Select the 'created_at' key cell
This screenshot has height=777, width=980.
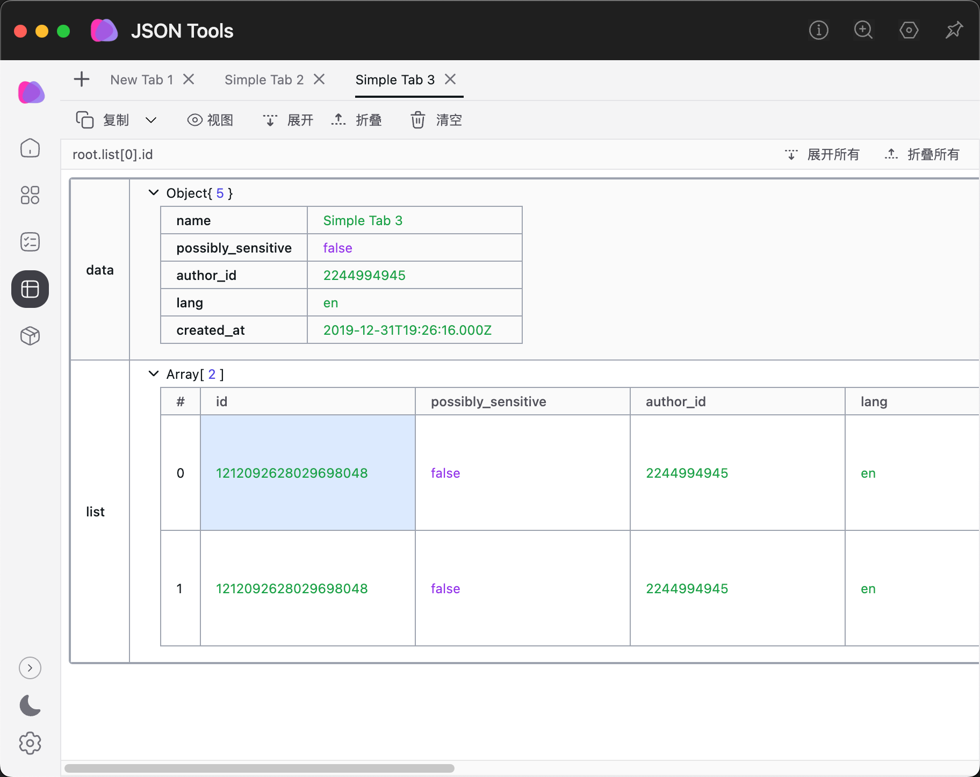click(234, 330)
